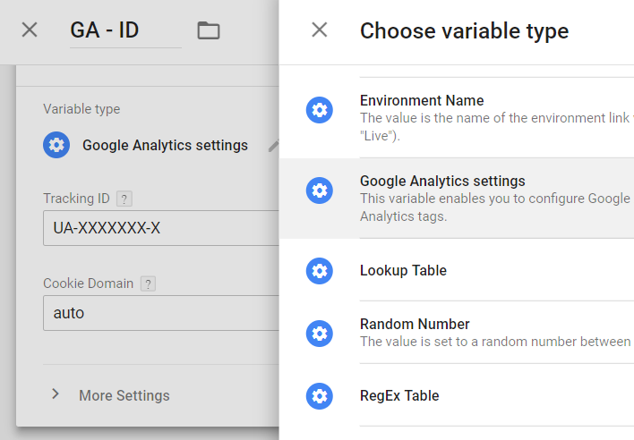
Task: Select RegEx Table variable type
Action: tap(399, 395)
